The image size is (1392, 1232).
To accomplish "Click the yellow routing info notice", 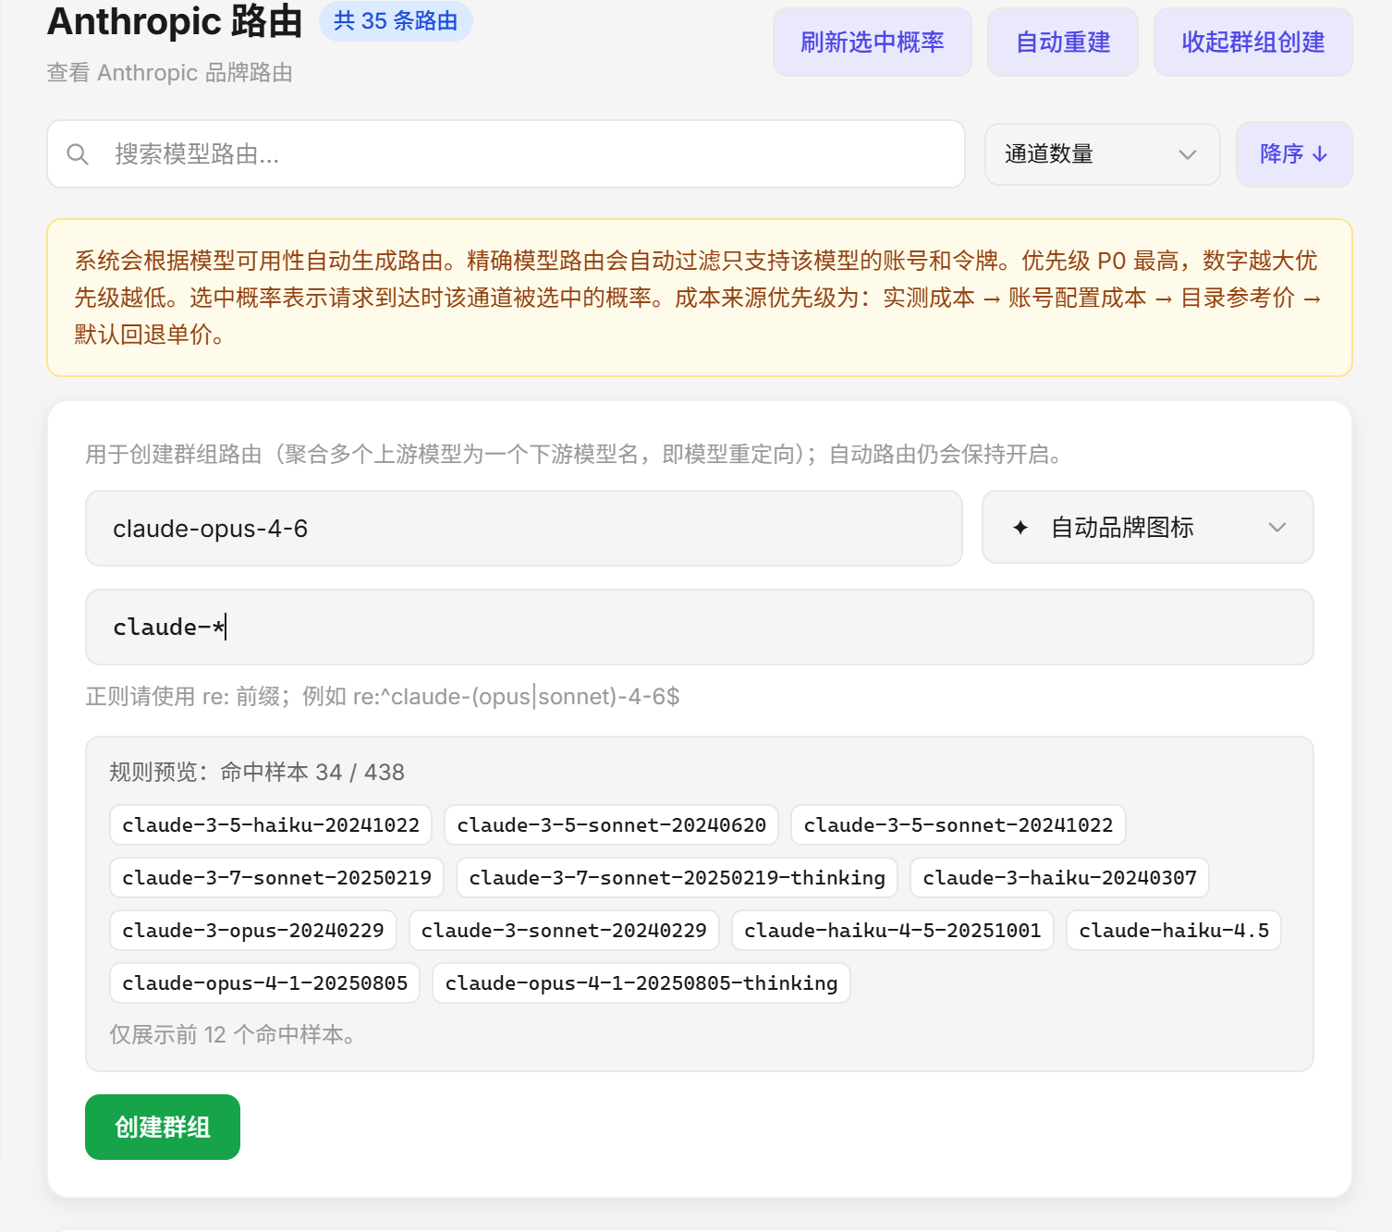I will [x=699, y=298].
